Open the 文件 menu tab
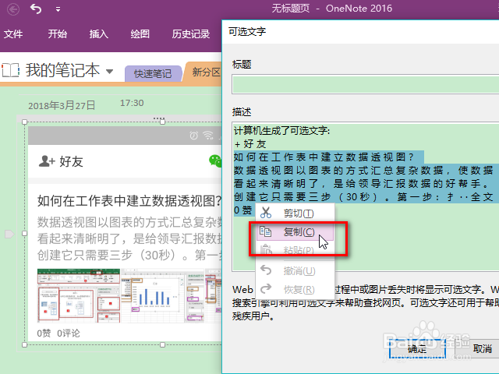The height and width of the screenshot is (374, 499). coord(13,34)
